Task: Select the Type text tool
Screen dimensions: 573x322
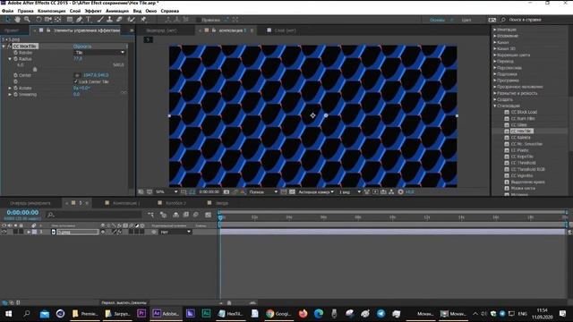Action: 89,20
